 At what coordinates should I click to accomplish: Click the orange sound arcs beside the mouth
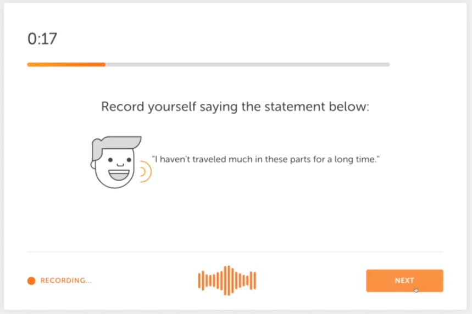pyautogui.click(x=146, y=171)
